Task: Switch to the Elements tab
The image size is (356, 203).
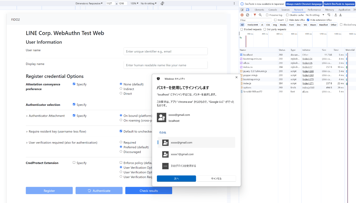Action: point(259,10)
